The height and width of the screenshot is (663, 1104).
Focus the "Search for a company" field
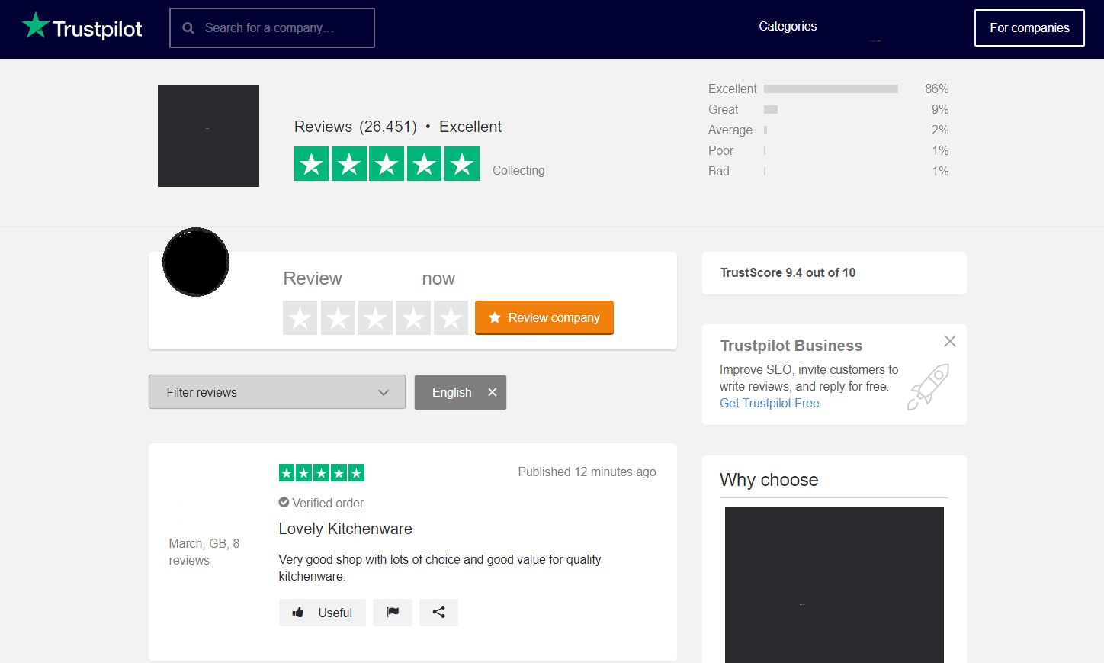point(272,28)
